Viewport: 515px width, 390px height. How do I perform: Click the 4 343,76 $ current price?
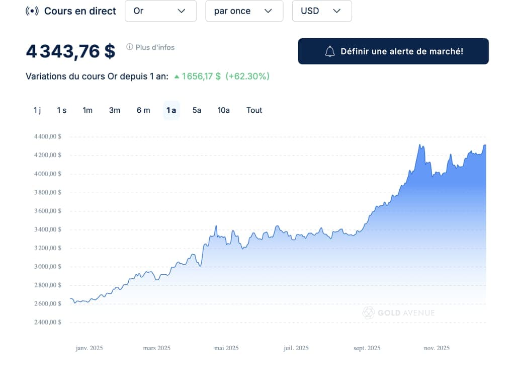click(x=71, y=51)
